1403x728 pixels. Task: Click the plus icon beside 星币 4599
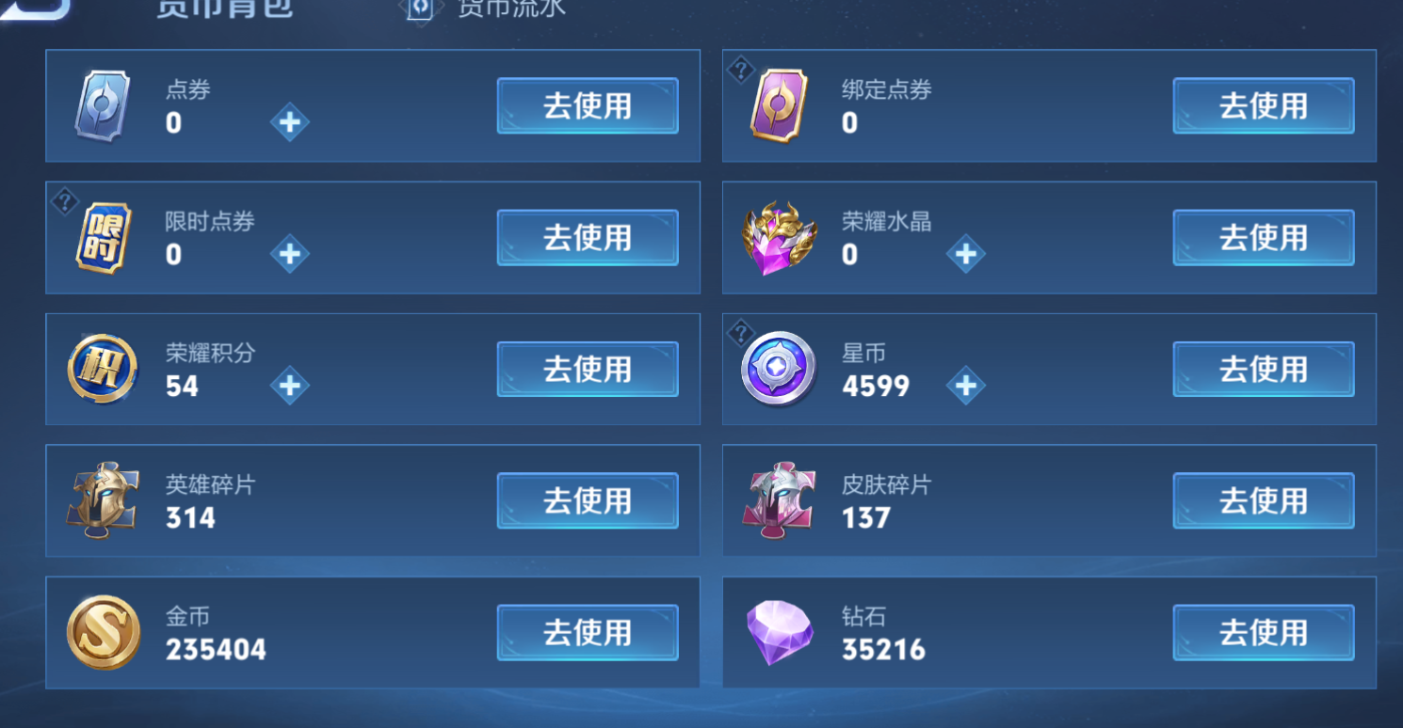[x=966, y=386]
